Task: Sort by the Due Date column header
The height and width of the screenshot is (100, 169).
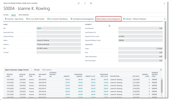Action: pyautogui.click(x=136, y=76)
